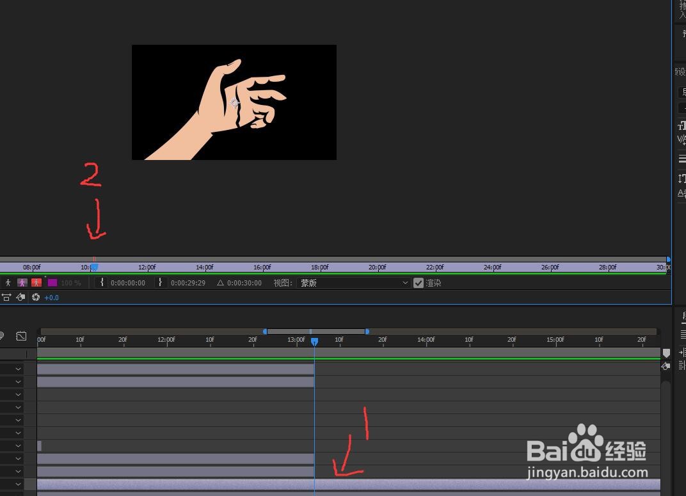Click 15:00f on the timeline ruler

pos(555,339)
